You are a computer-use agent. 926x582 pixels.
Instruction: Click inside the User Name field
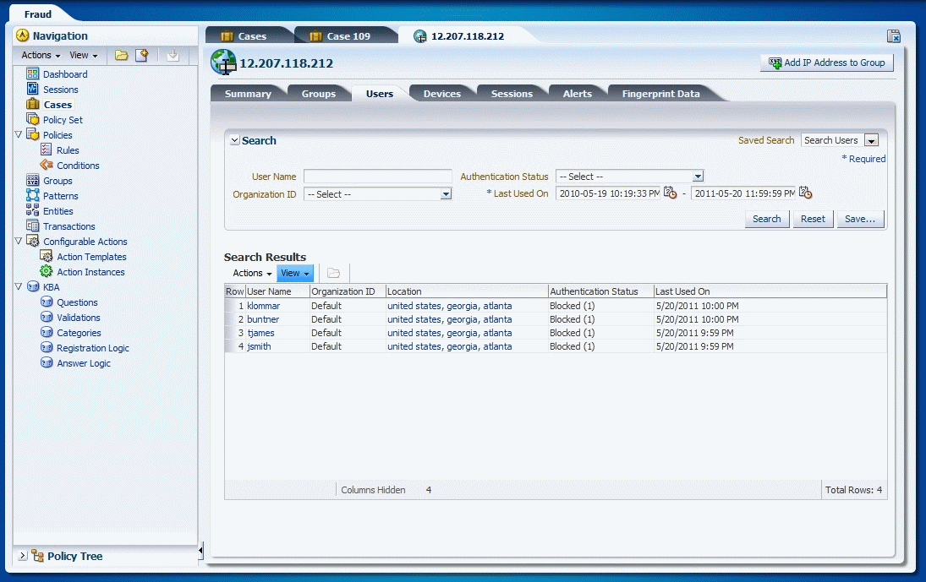(x=378, y=176)
